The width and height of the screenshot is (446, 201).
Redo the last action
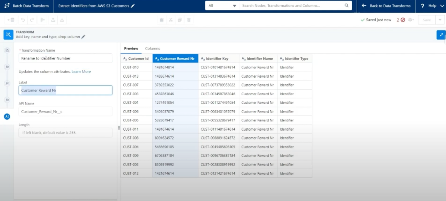[32, 20]
